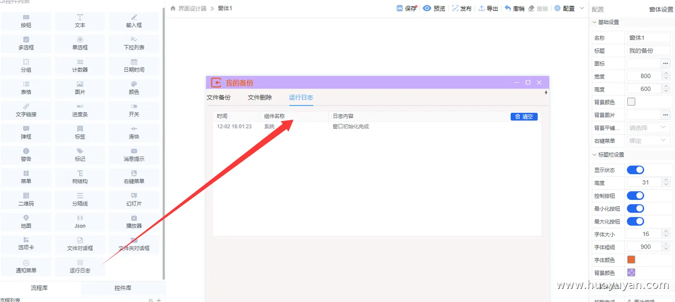Image resolution: width=675 pixels, height=302 pixels.
Task: Toggle the 控制按钮 switch
Action: (635, 196)
